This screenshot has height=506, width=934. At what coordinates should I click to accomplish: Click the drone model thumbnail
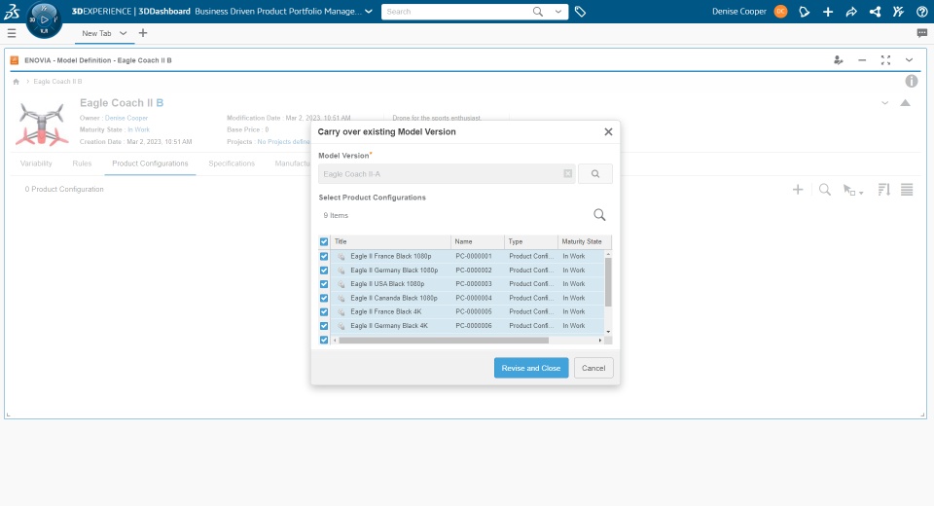point(41,124)
